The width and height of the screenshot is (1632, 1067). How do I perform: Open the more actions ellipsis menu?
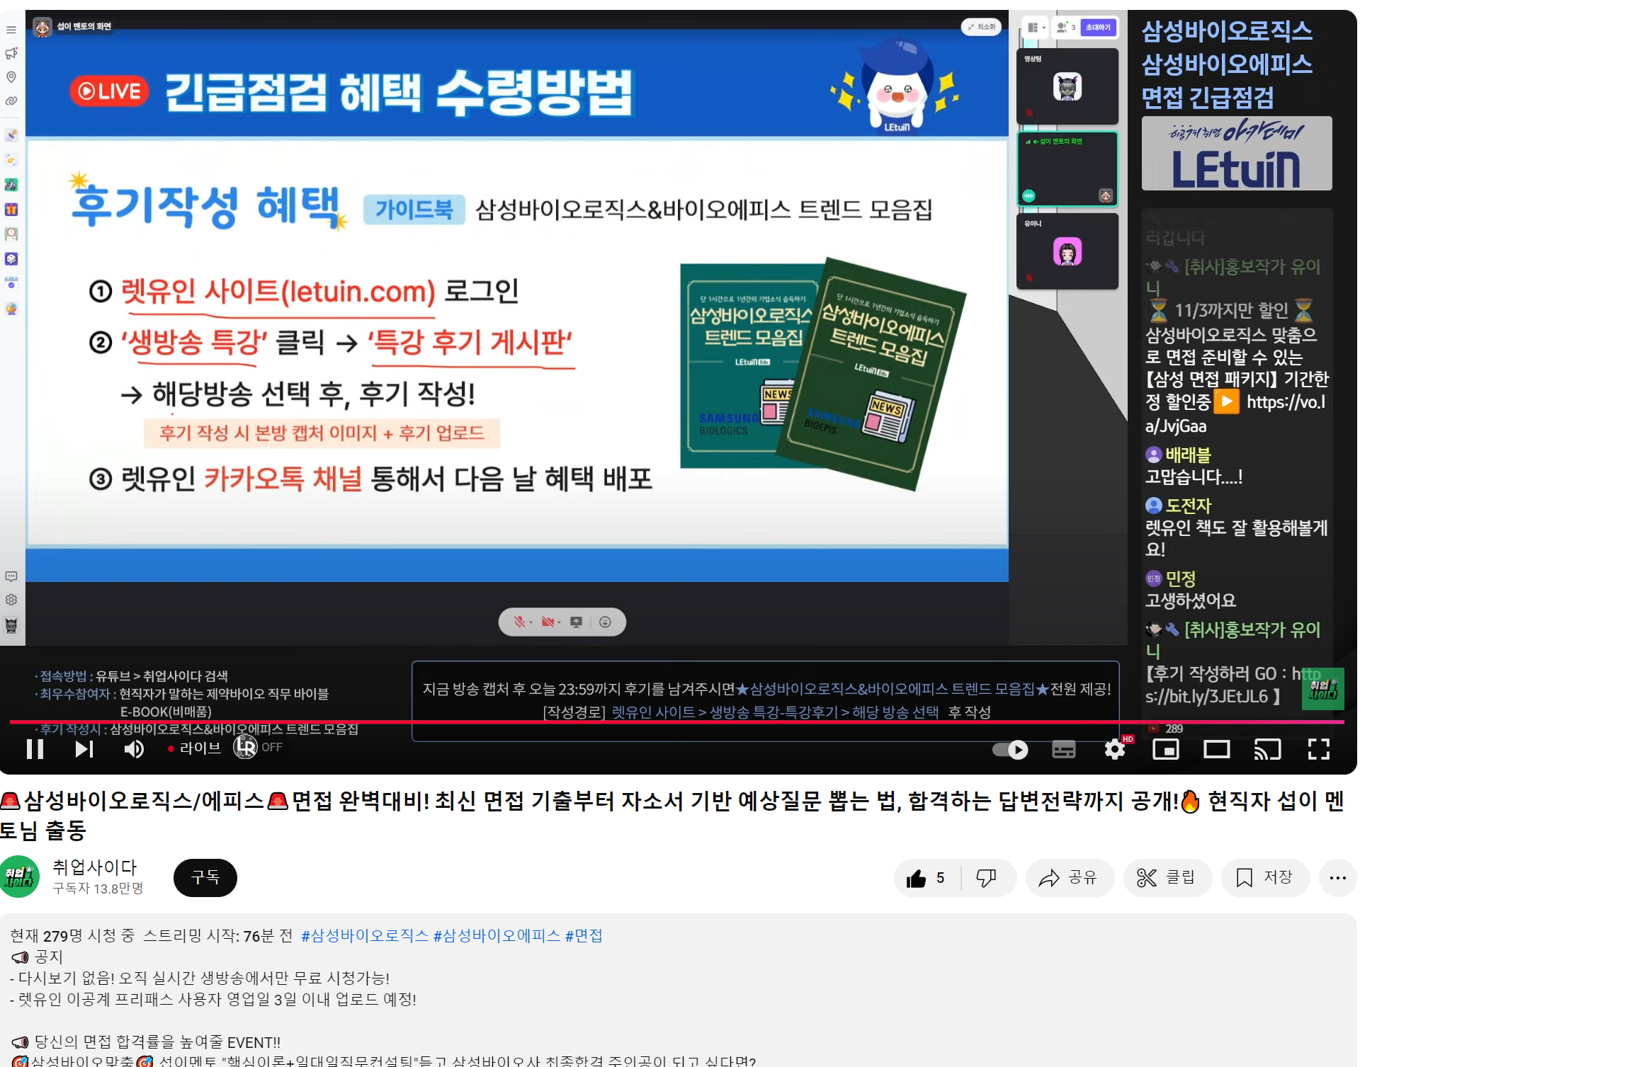1337,878
